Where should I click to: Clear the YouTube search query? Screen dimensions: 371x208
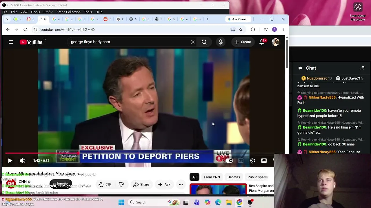click(192, 42)
